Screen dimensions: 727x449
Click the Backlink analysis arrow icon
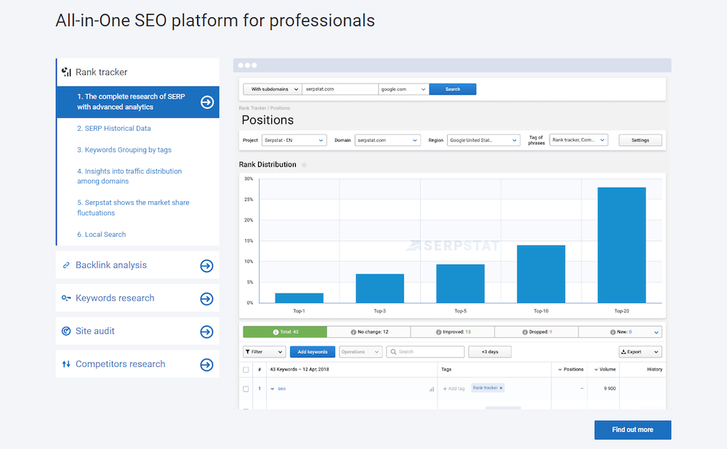coord(207,266)
